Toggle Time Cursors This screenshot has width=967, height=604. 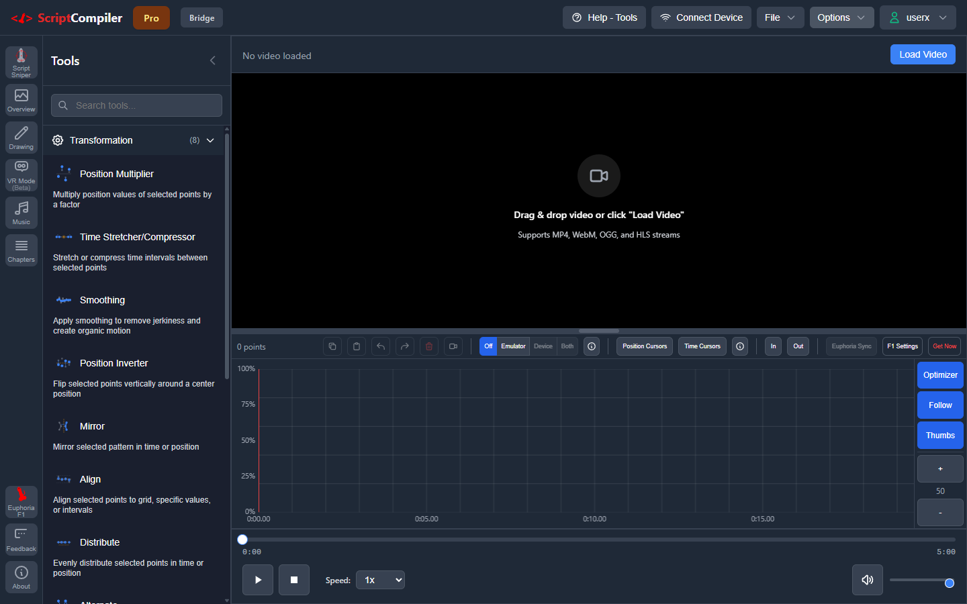pos(702,346)
